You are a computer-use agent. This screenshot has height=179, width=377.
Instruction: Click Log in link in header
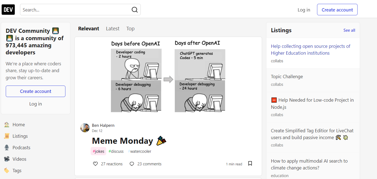point(304,10)
